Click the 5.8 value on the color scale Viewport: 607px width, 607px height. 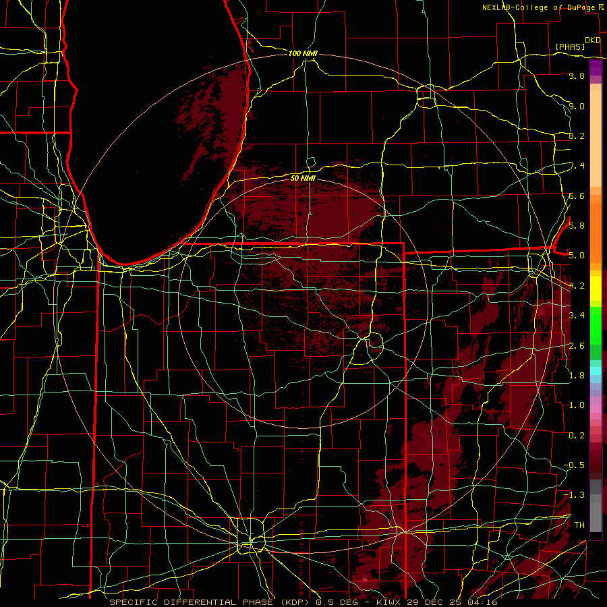point(577,225)
